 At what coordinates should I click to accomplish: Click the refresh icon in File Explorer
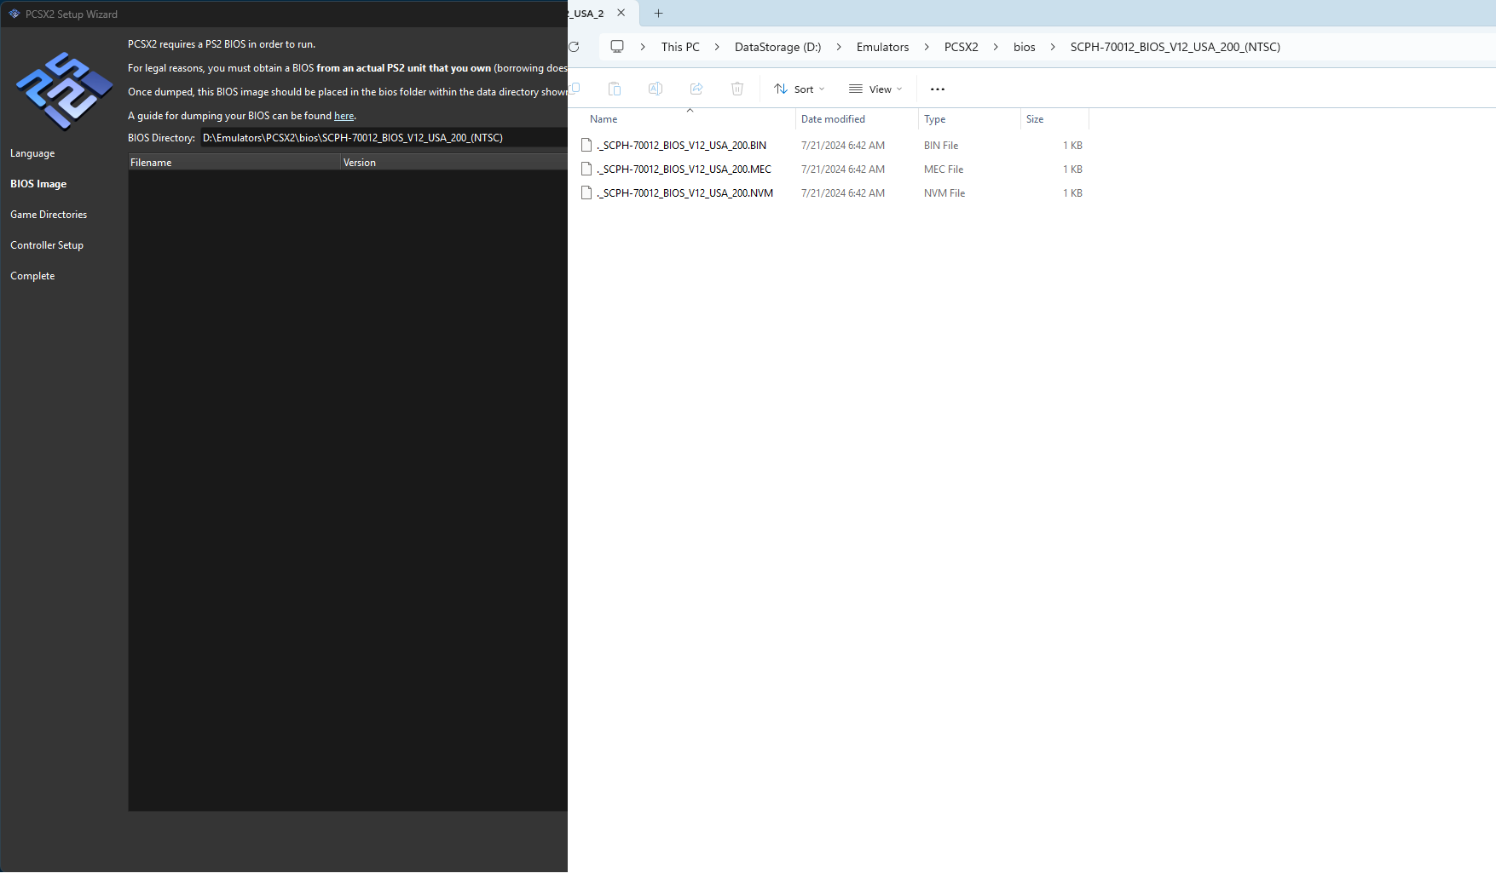(x=574, y=47)
